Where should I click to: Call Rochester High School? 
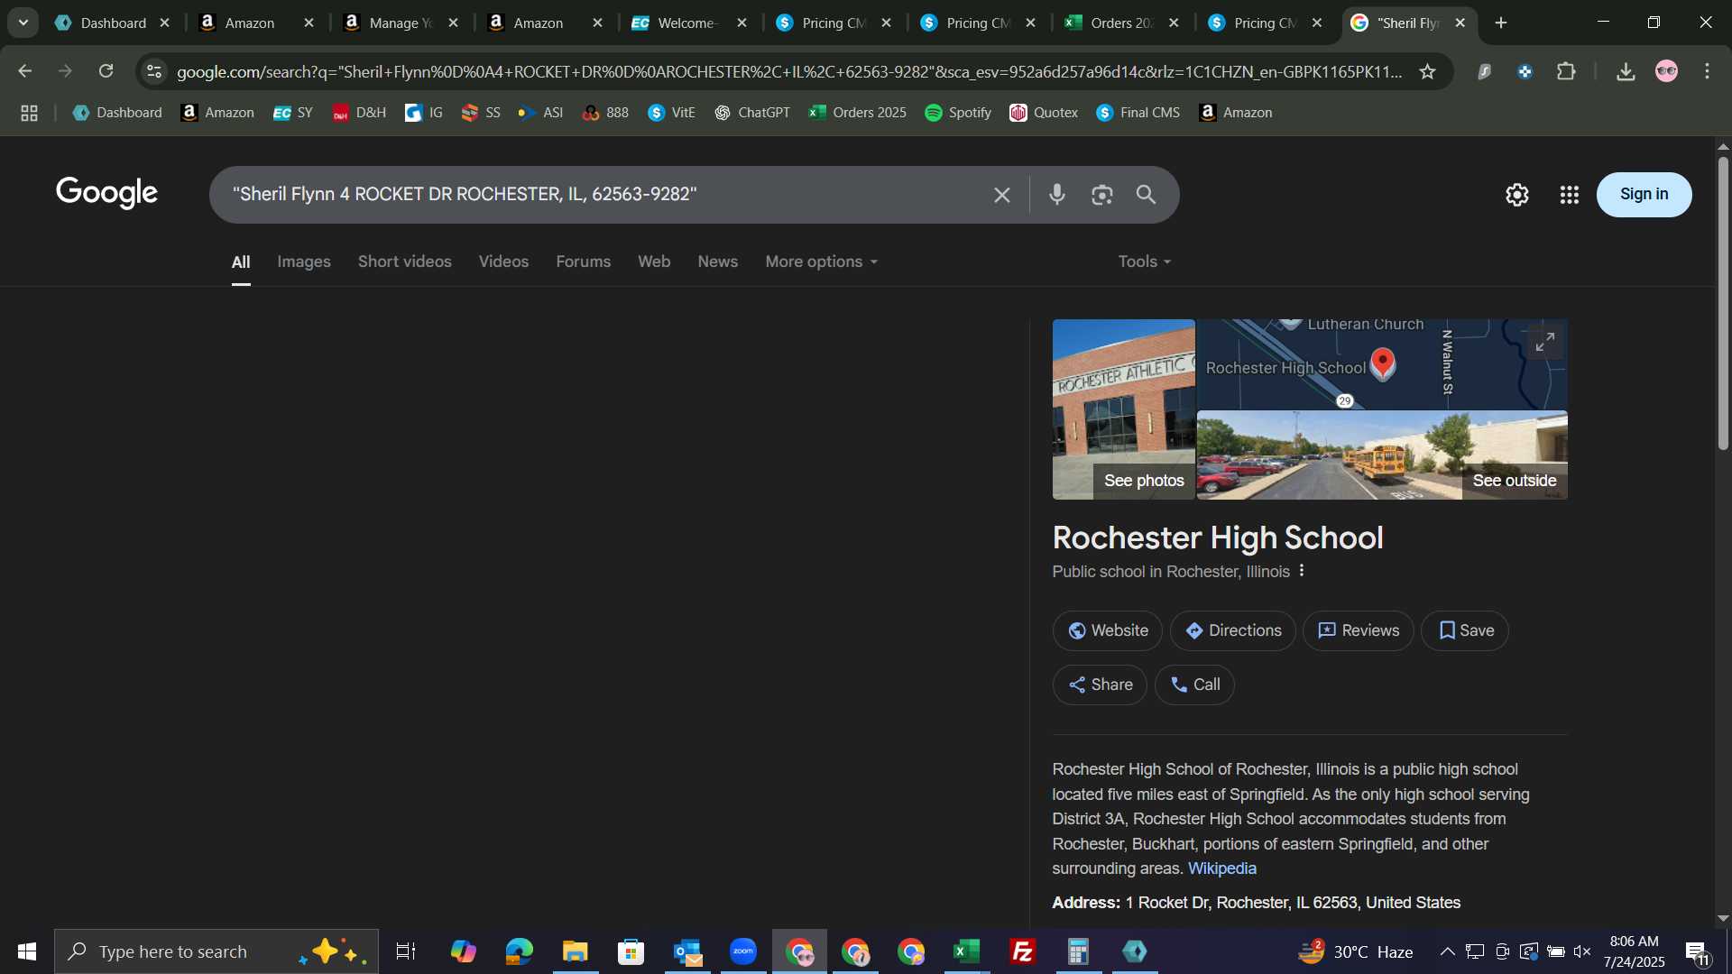pyautogui.click(x=1194, y=685)
